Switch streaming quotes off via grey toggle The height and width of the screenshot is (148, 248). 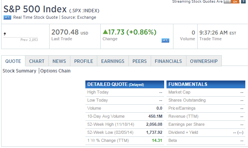pos(228,2)
